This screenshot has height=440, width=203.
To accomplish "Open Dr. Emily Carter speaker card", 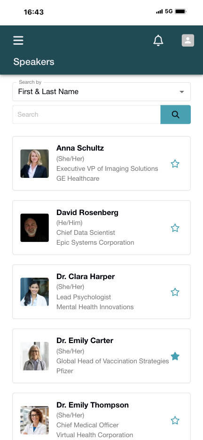I will click(101, 356).
